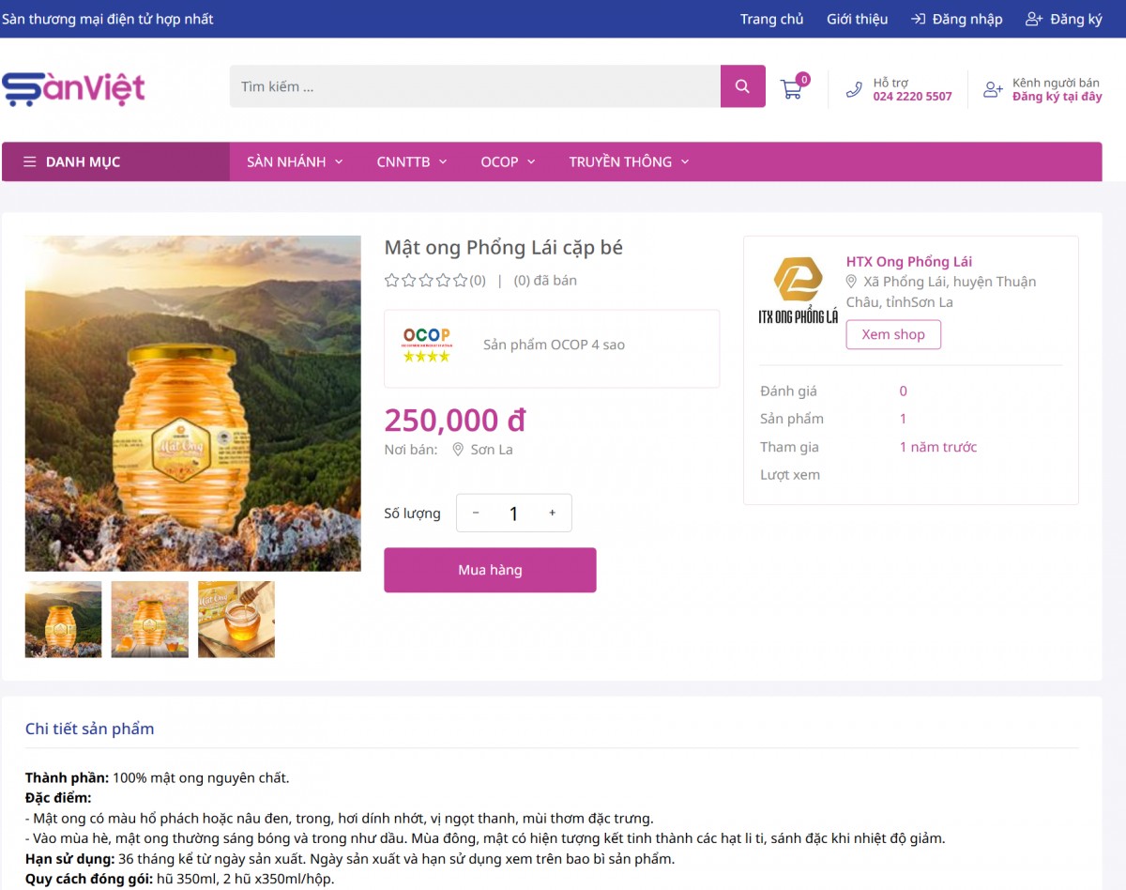Click the HTX Ong Phổng Lái shop logo
Viewport: 1126px width, 890px height.
tap(798, 291)
